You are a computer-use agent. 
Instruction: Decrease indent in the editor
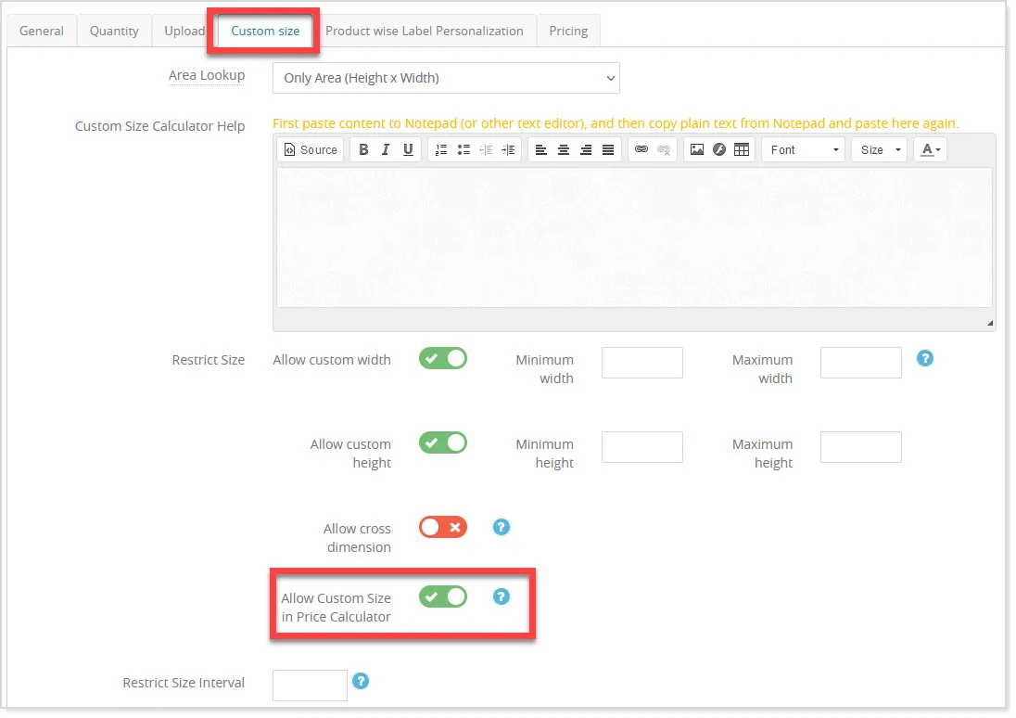click(x=486, y=150)
